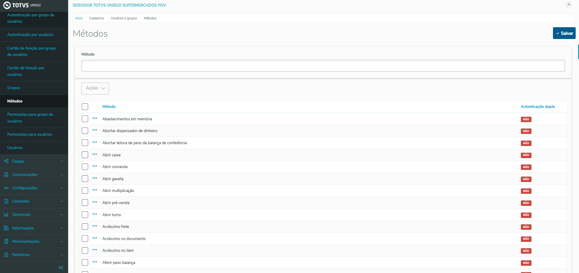Image resolution: width=579 pixels, height=273 pixels.
Task: Click the Informações building icon
Action: pos(6,228)
